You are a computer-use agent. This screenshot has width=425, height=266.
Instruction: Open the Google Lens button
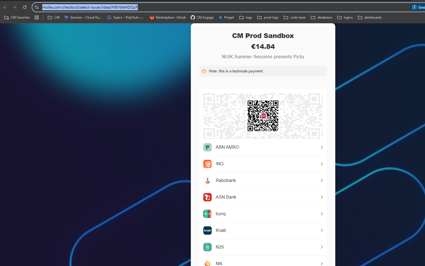coord(418,7)
